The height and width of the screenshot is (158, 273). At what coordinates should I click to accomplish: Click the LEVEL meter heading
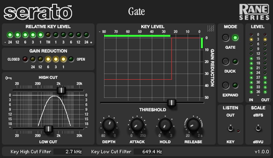(x=258, y=27)
